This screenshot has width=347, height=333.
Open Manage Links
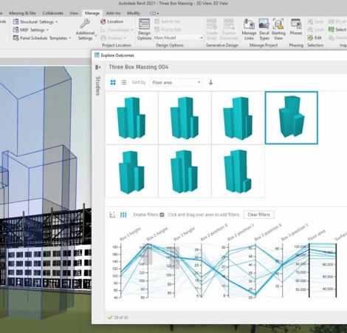pos(249,30)
